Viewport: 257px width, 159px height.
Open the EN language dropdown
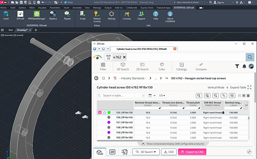coord(162,95)
